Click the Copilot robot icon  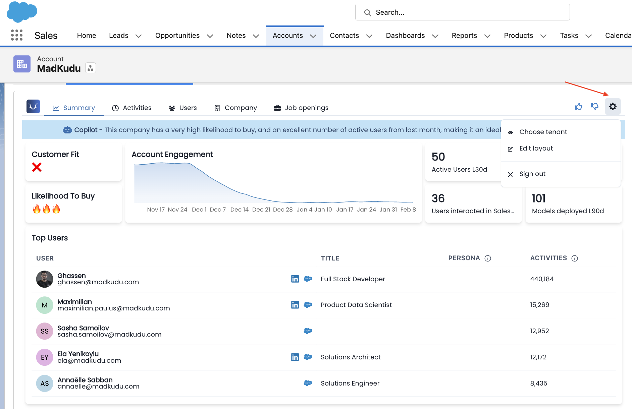67,130
